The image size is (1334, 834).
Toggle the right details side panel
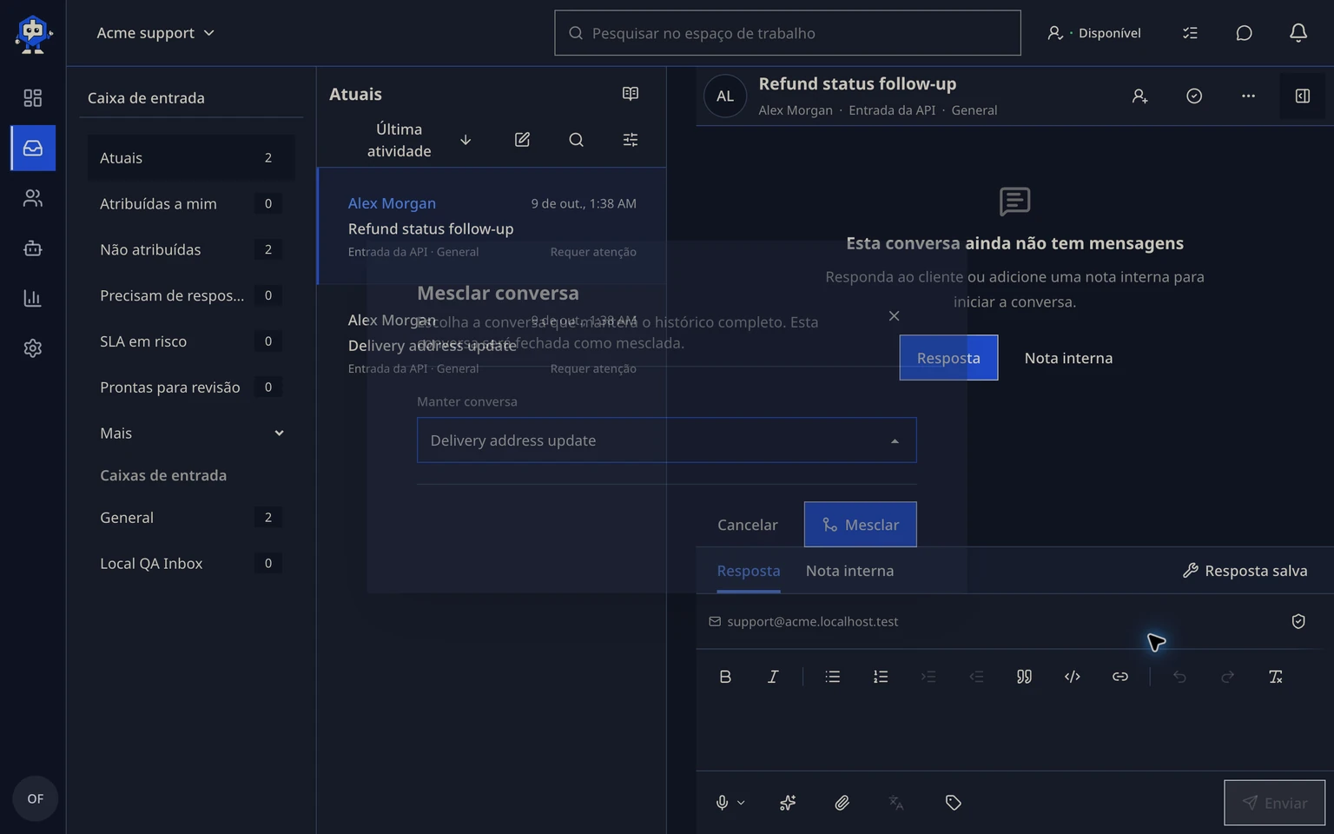[1303, 96]
